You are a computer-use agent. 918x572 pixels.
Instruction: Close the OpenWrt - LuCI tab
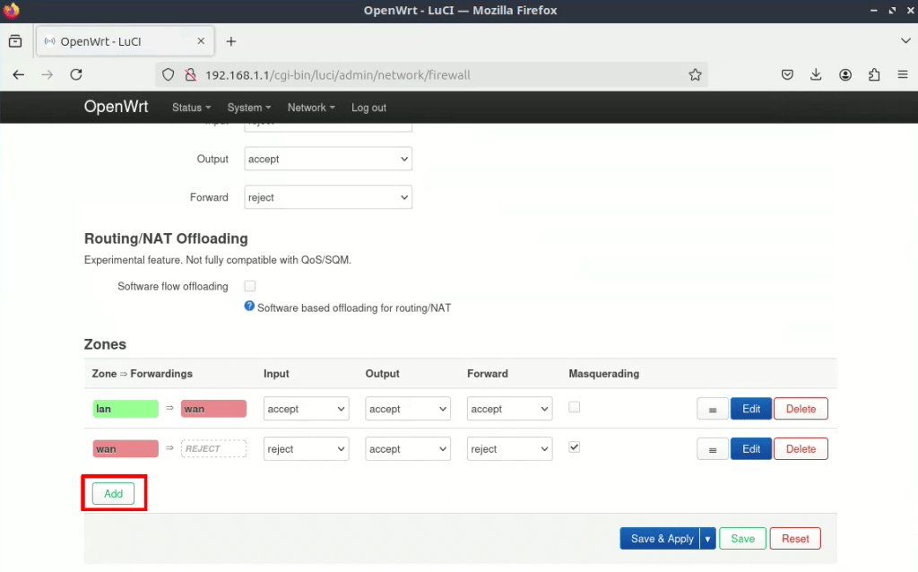click(x=201, y=41)
